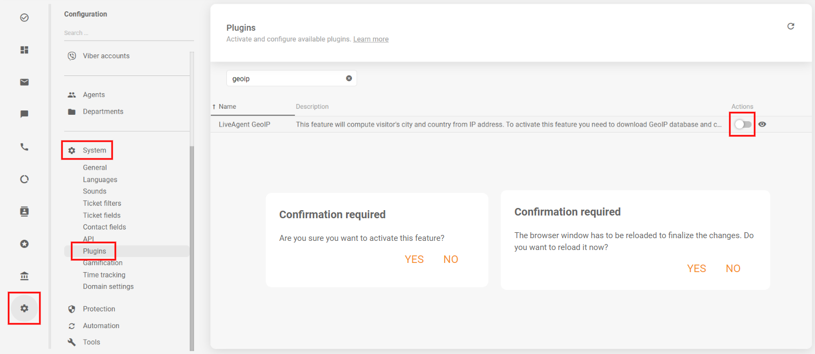This screenshot has width=815, height=354.
Task: Click the Configuration search field
Action: pyautogui.click(x=128, y=33)
